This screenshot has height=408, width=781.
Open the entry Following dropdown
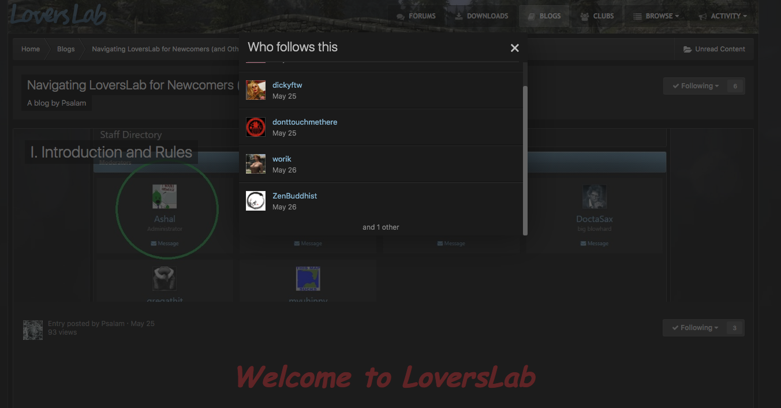(694, 328)
